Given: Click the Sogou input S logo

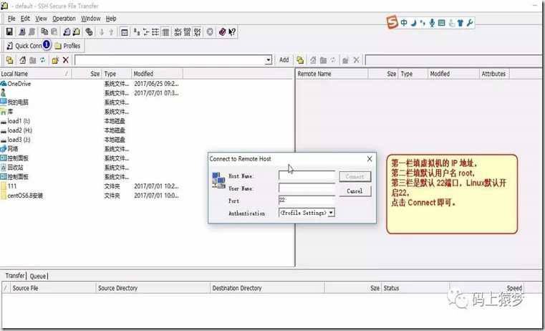Looking at the screenshot, I should coord(392,23).
